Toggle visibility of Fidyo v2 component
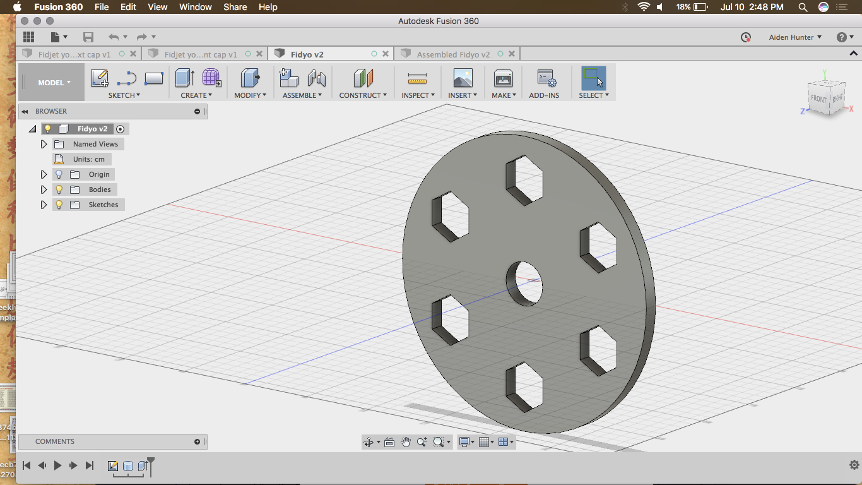Screen dimensions: 862x485 (47, 129)
